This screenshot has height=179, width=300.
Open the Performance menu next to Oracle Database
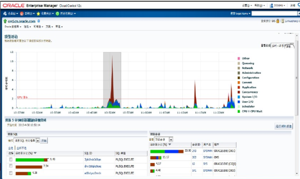(28, 27)
